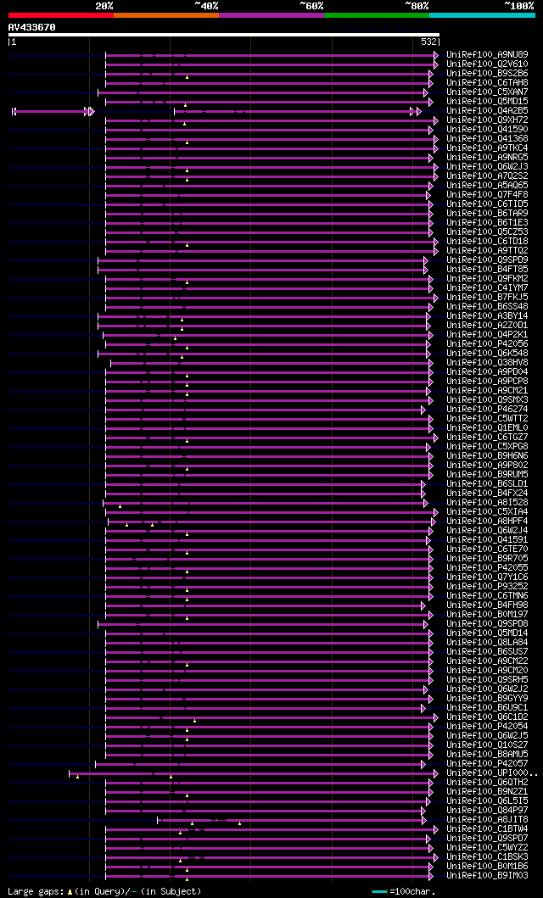Viewport: 543px width, 898px height.
Task: Click the label UniRef100_Q9SPD9
Action: (488, 260)
